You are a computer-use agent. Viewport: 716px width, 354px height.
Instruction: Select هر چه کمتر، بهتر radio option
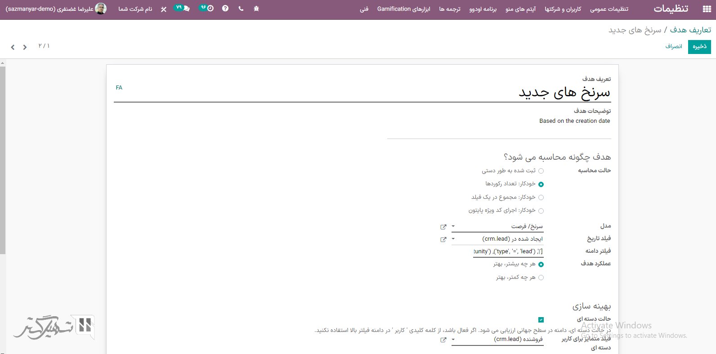pos(541,278)
